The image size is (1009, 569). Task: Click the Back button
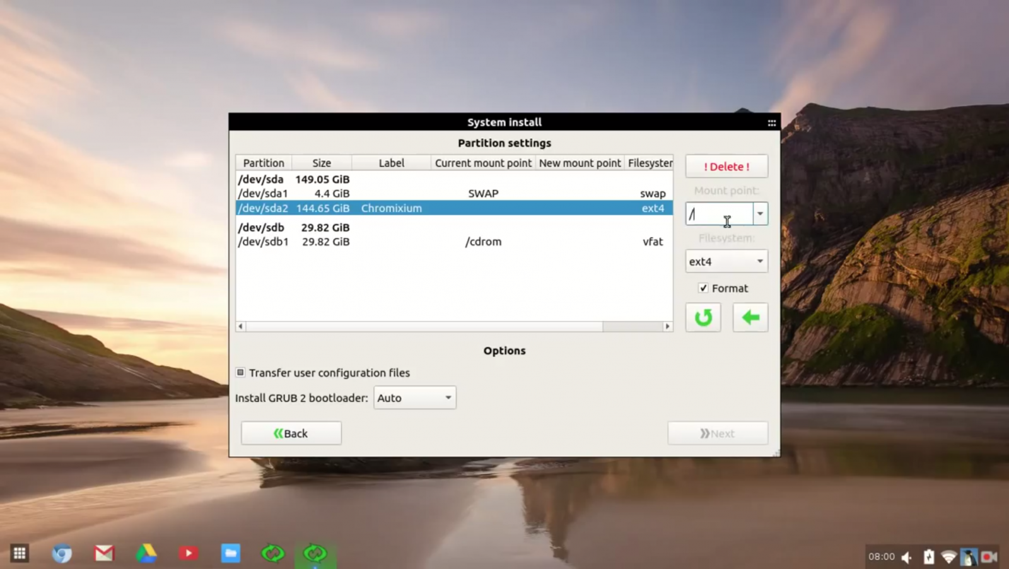pos(291,433)
